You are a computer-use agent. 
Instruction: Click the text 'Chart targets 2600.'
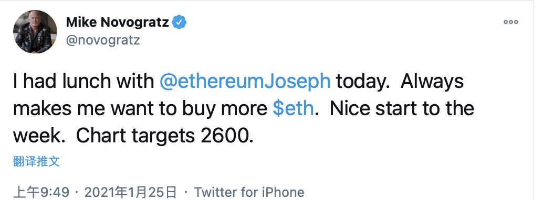(165, 137)
